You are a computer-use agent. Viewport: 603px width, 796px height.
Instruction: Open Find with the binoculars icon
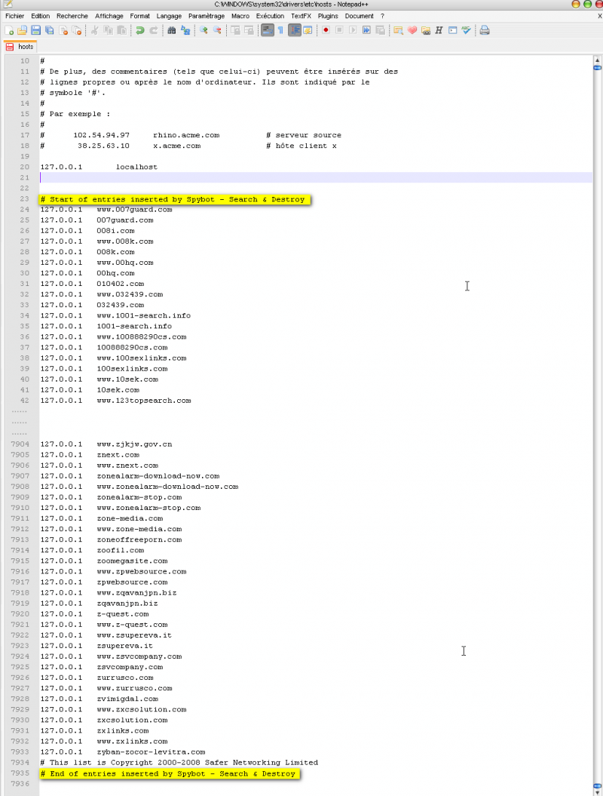pyautogui.click(x=172, y=30)
